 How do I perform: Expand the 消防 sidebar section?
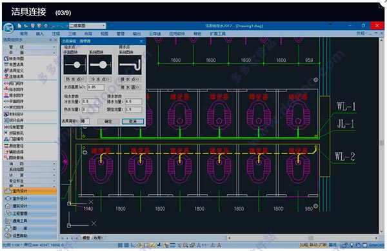(x=30, y=164)
